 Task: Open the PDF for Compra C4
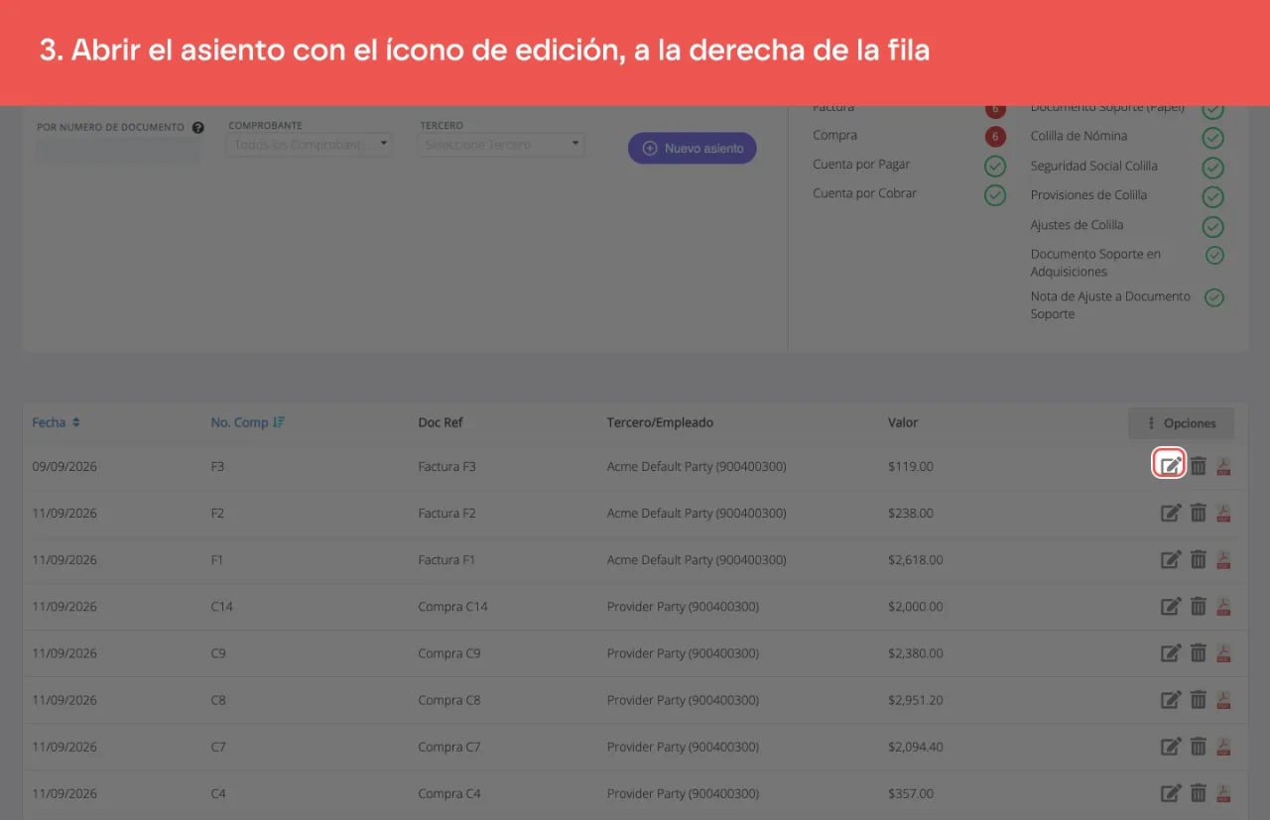click(x=1223, y=792)
